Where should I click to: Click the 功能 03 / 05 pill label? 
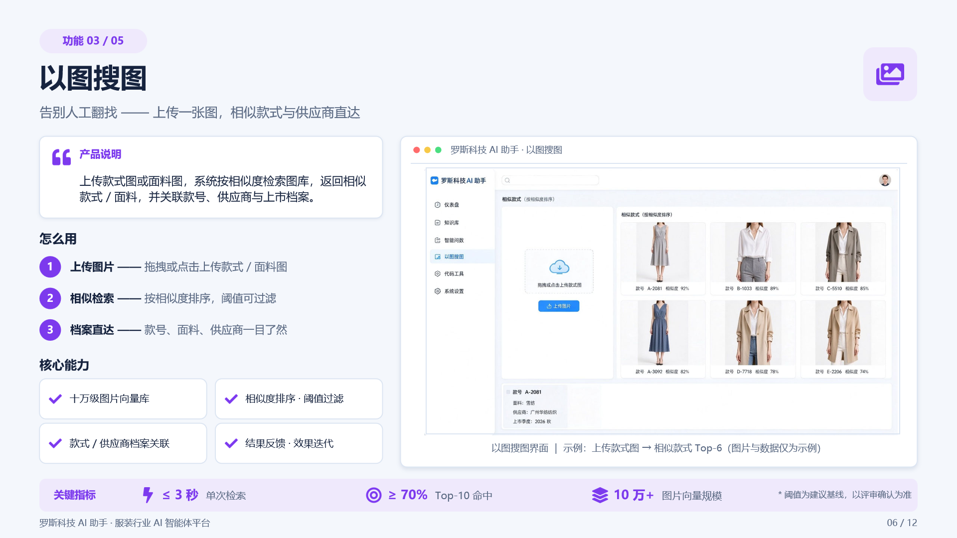click(93, 41)
